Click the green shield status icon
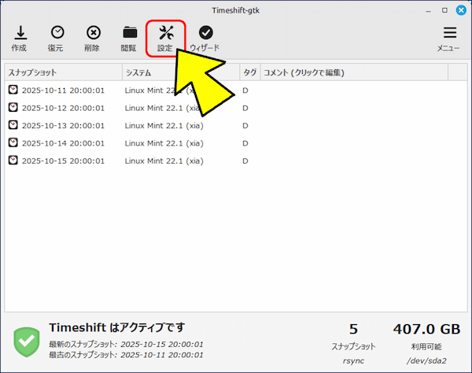 27,339
